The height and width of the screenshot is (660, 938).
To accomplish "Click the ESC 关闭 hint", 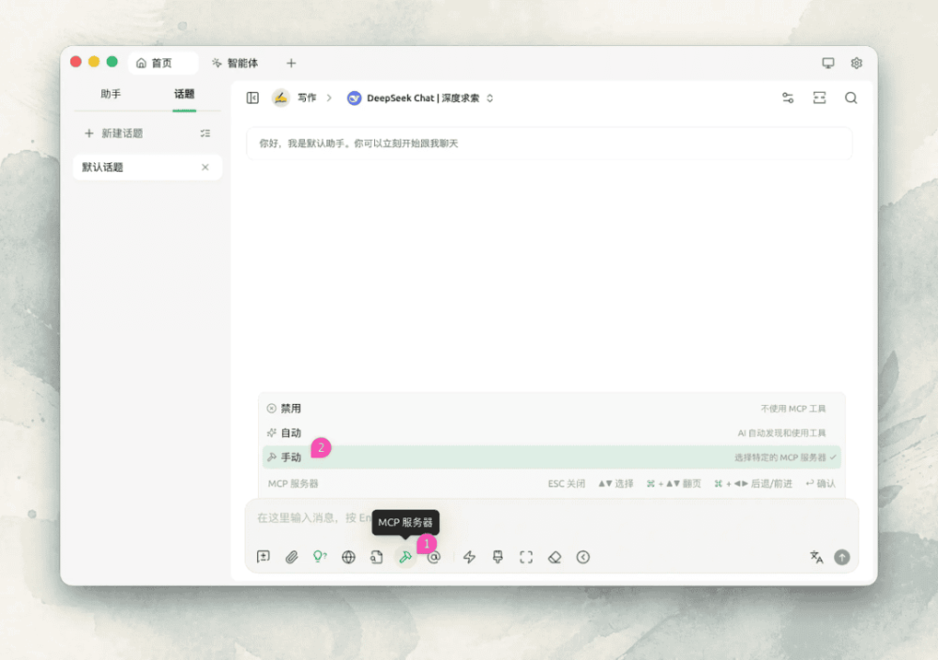I will pos(567,484).
